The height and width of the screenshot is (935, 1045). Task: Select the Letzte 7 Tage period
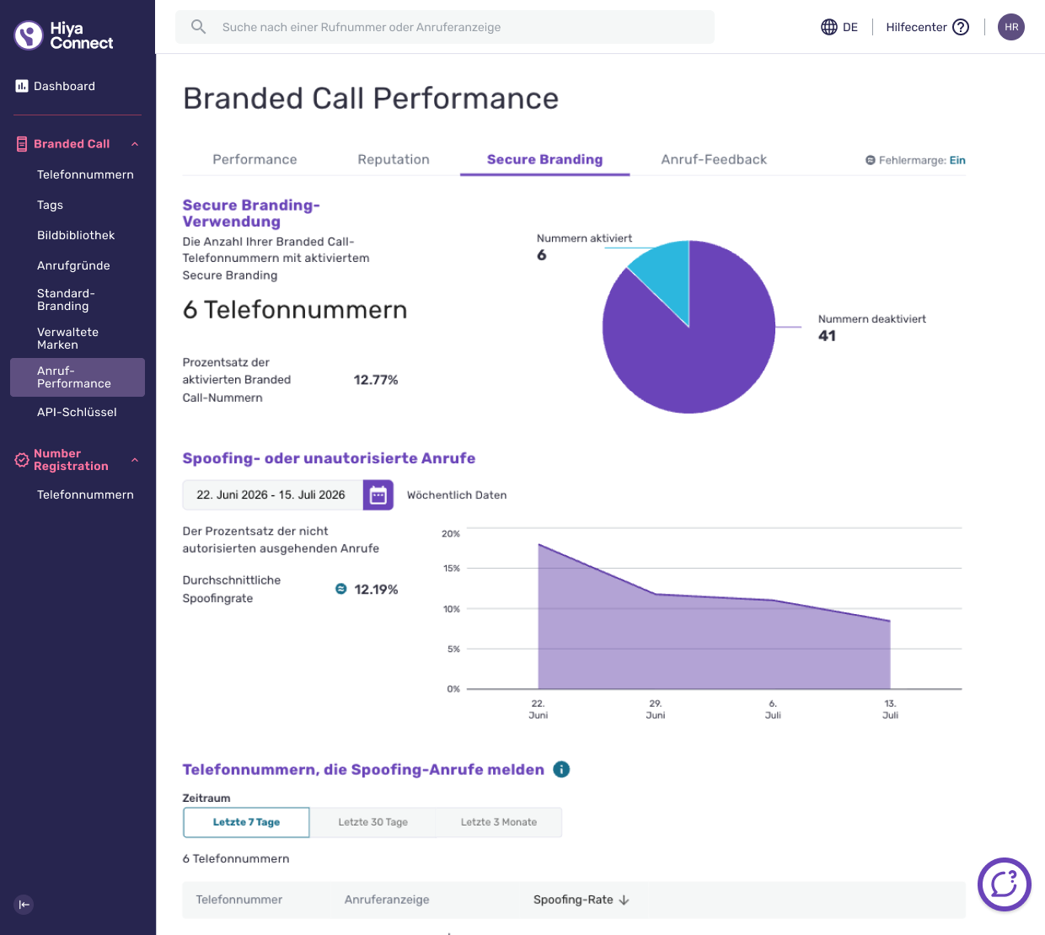click(246, 822)
